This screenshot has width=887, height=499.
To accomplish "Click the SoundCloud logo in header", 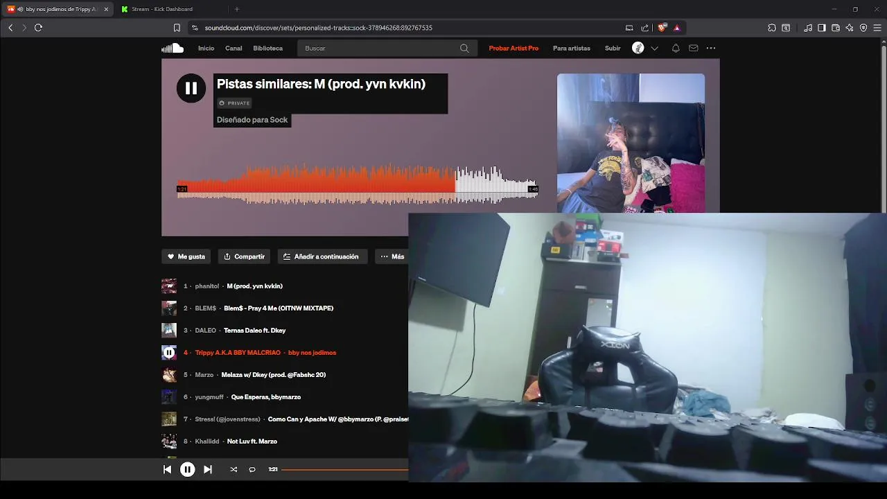I will [173, 48].
